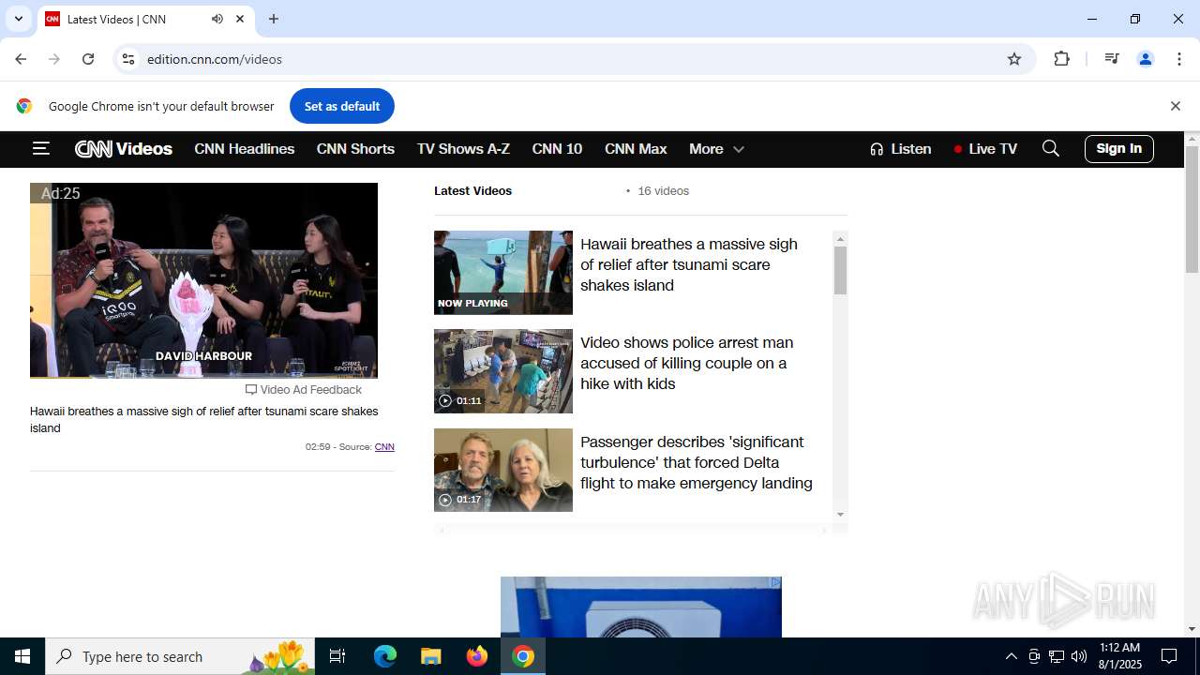
Task: Reload the current page
Action: (x=88, y=59)
